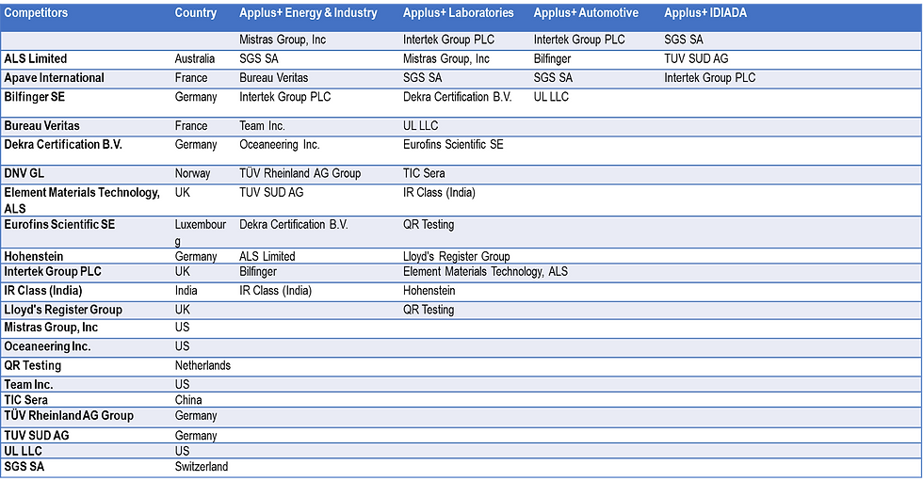
Task: Select TUV SUD AG in the Competitors column
Action: point(37,436)
